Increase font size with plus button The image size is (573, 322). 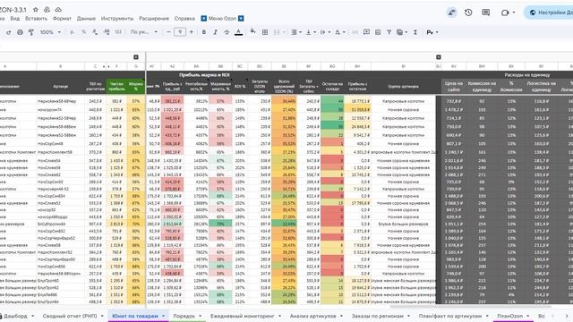(191, 32)
